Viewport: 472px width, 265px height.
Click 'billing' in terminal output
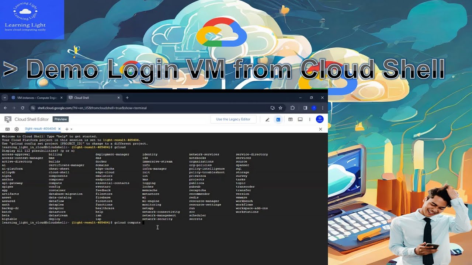click(55, 155)
